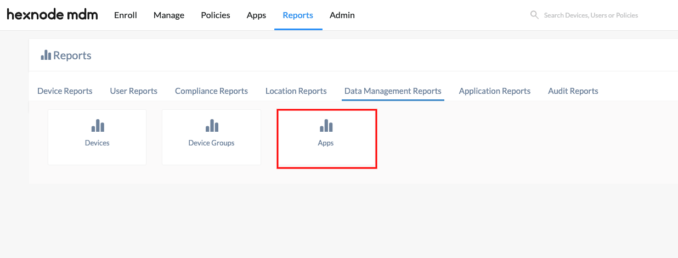Switch to the Device Reports tab
678x258 pixels.
tap(65, 91)
